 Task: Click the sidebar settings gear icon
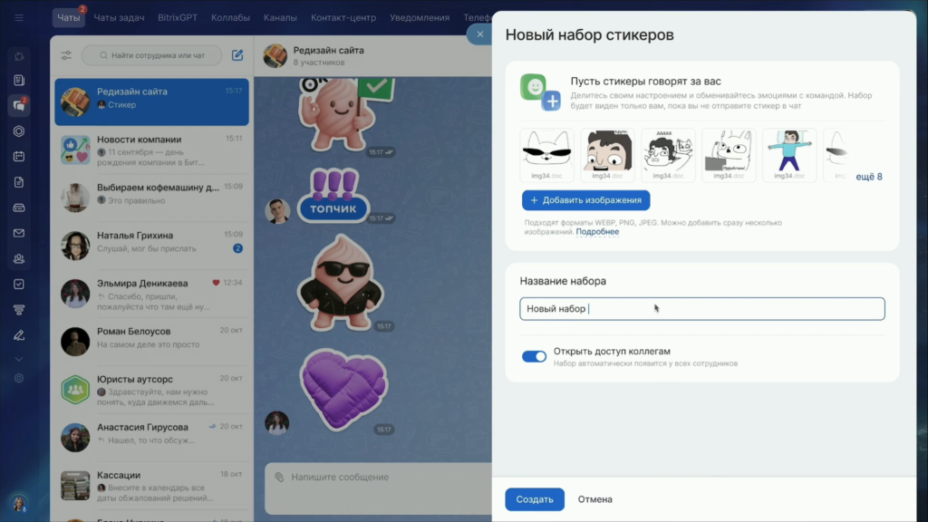[19, 378]
